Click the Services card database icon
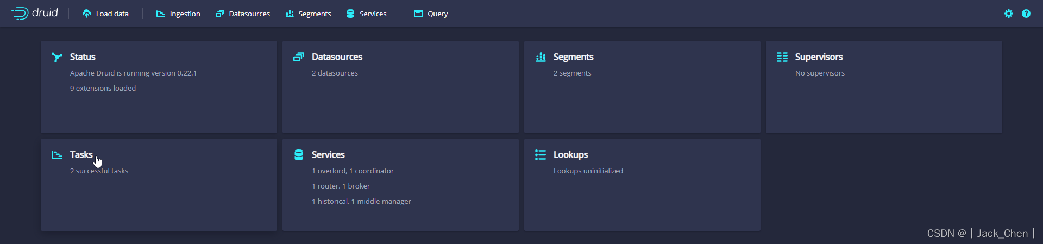 (x=298, y=155)
